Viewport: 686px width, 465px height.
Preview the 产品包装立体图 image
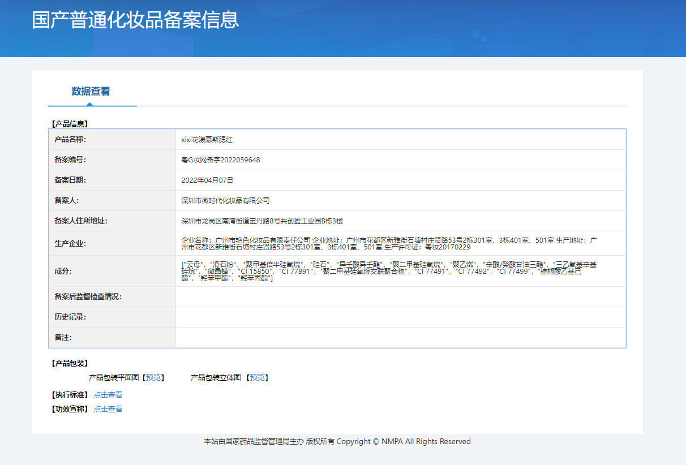pyautogui.click(x=257, y=378)
